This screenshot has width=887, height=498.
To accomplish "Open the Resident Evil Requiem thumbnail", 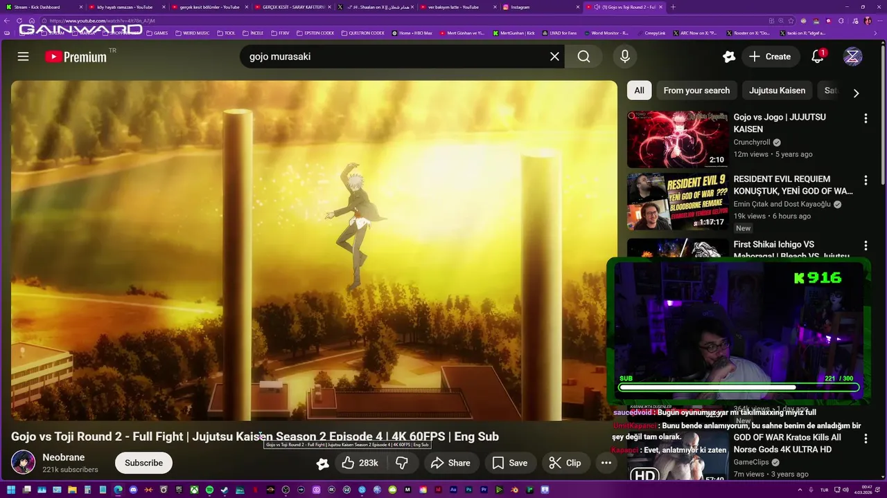I will coord(678,201).
